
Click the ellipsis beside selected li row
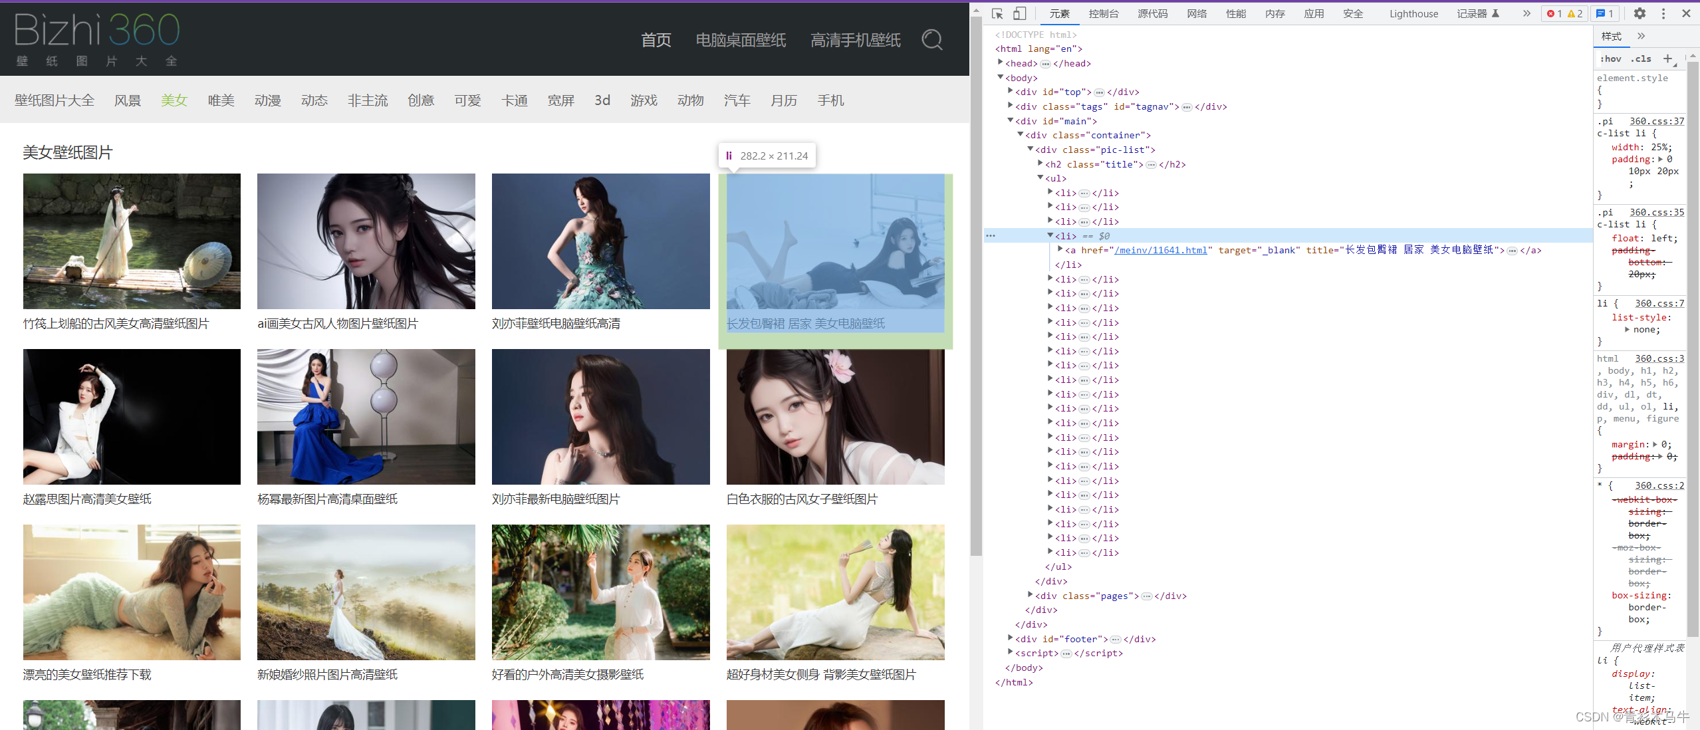pos(991,235)
